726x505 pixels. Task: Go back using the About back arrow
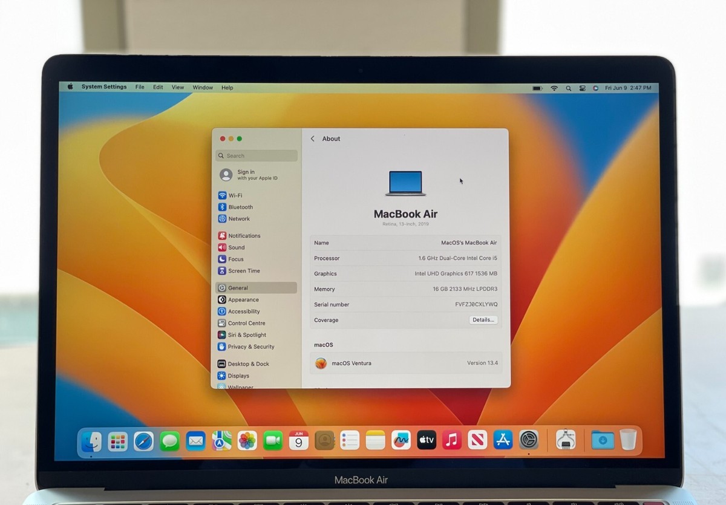pyautogui.click(x=313, y=138)
